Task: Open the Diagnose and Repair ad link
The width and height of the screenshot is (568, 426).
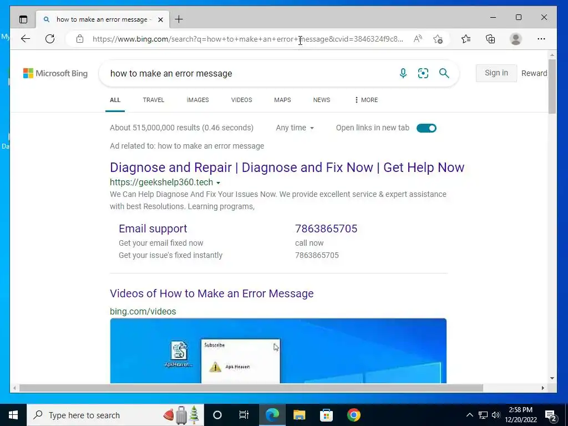Action: pyautogui.click(x=287, y=168)
